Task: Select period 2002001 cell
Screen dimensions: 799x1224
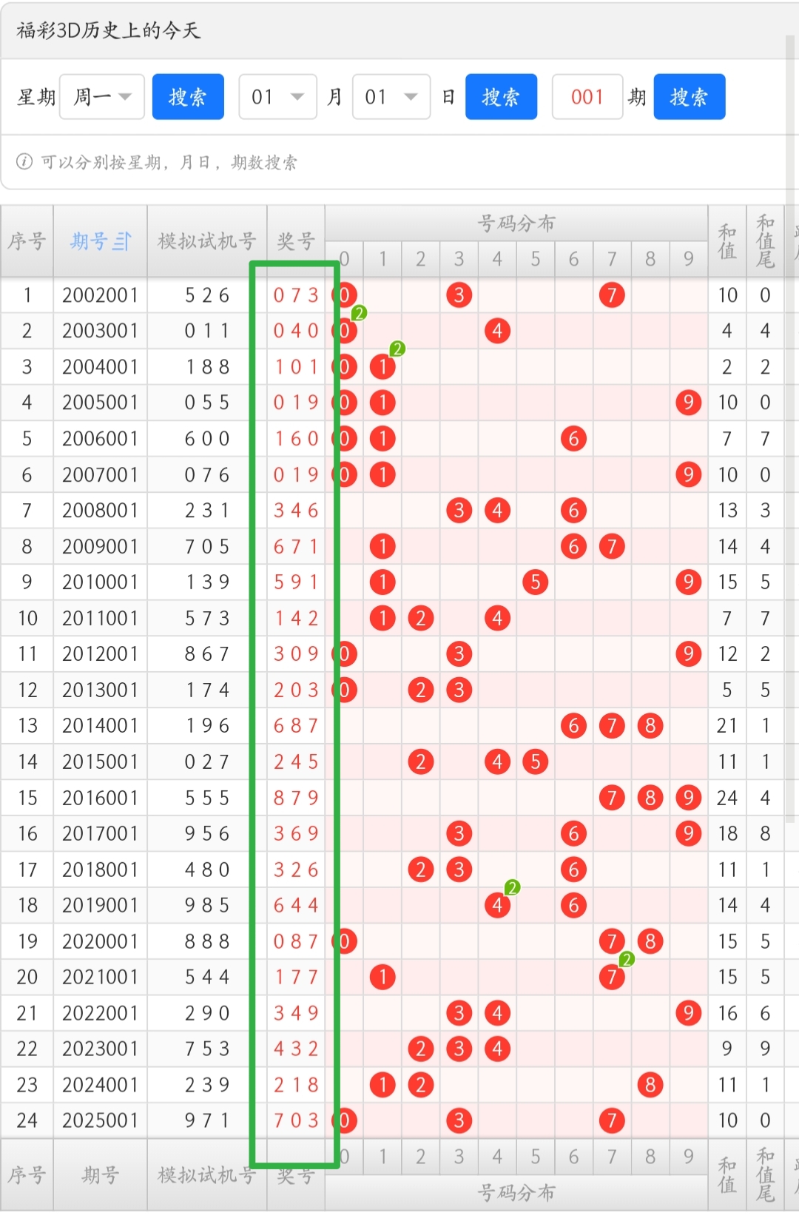Action: [101, 295]
